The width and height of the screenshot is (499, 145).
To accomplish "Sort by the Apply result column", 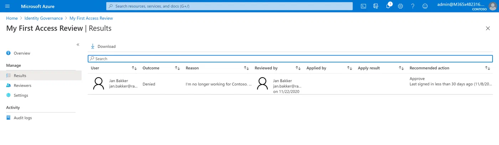I will (401, 68).
